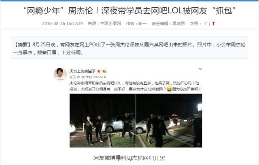Click the iPhone 6 source text

click(100, 77)
